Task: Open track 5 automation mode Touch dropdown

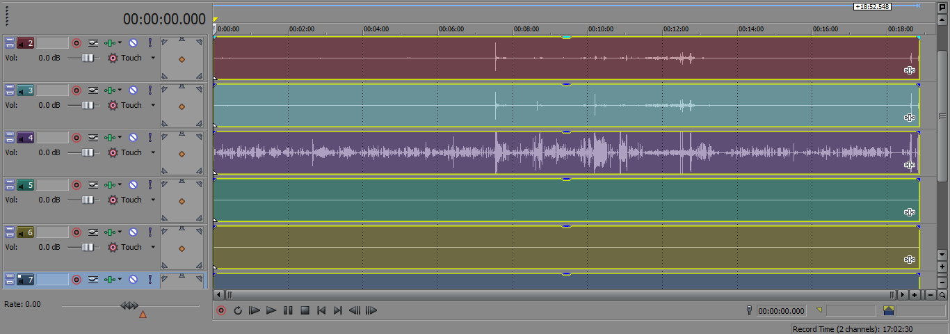Action: (x=153, y=200)
